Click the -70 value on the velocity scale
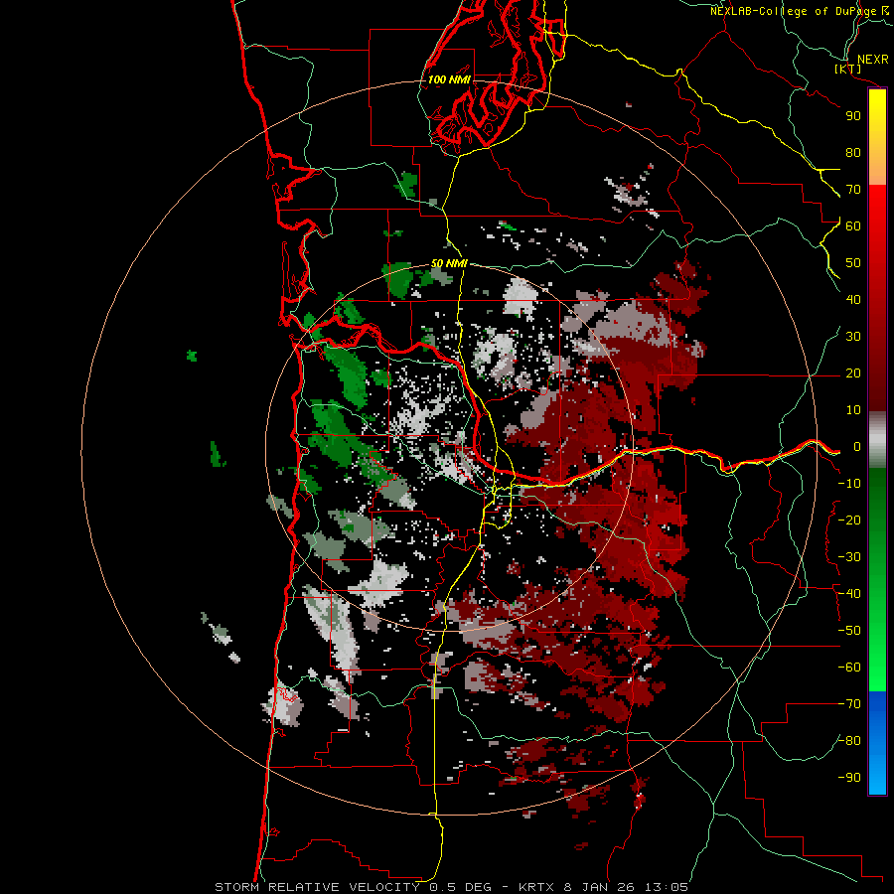Screen dimensions: 894x894 point(849,704)
